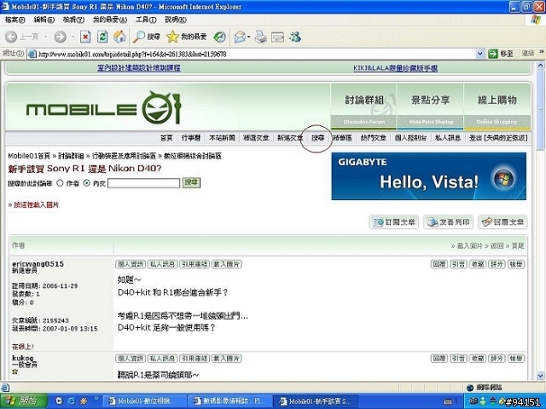Screen dimensions: 546x409
Task: Click the vertical scrollbar thumb
Action: 540,110
